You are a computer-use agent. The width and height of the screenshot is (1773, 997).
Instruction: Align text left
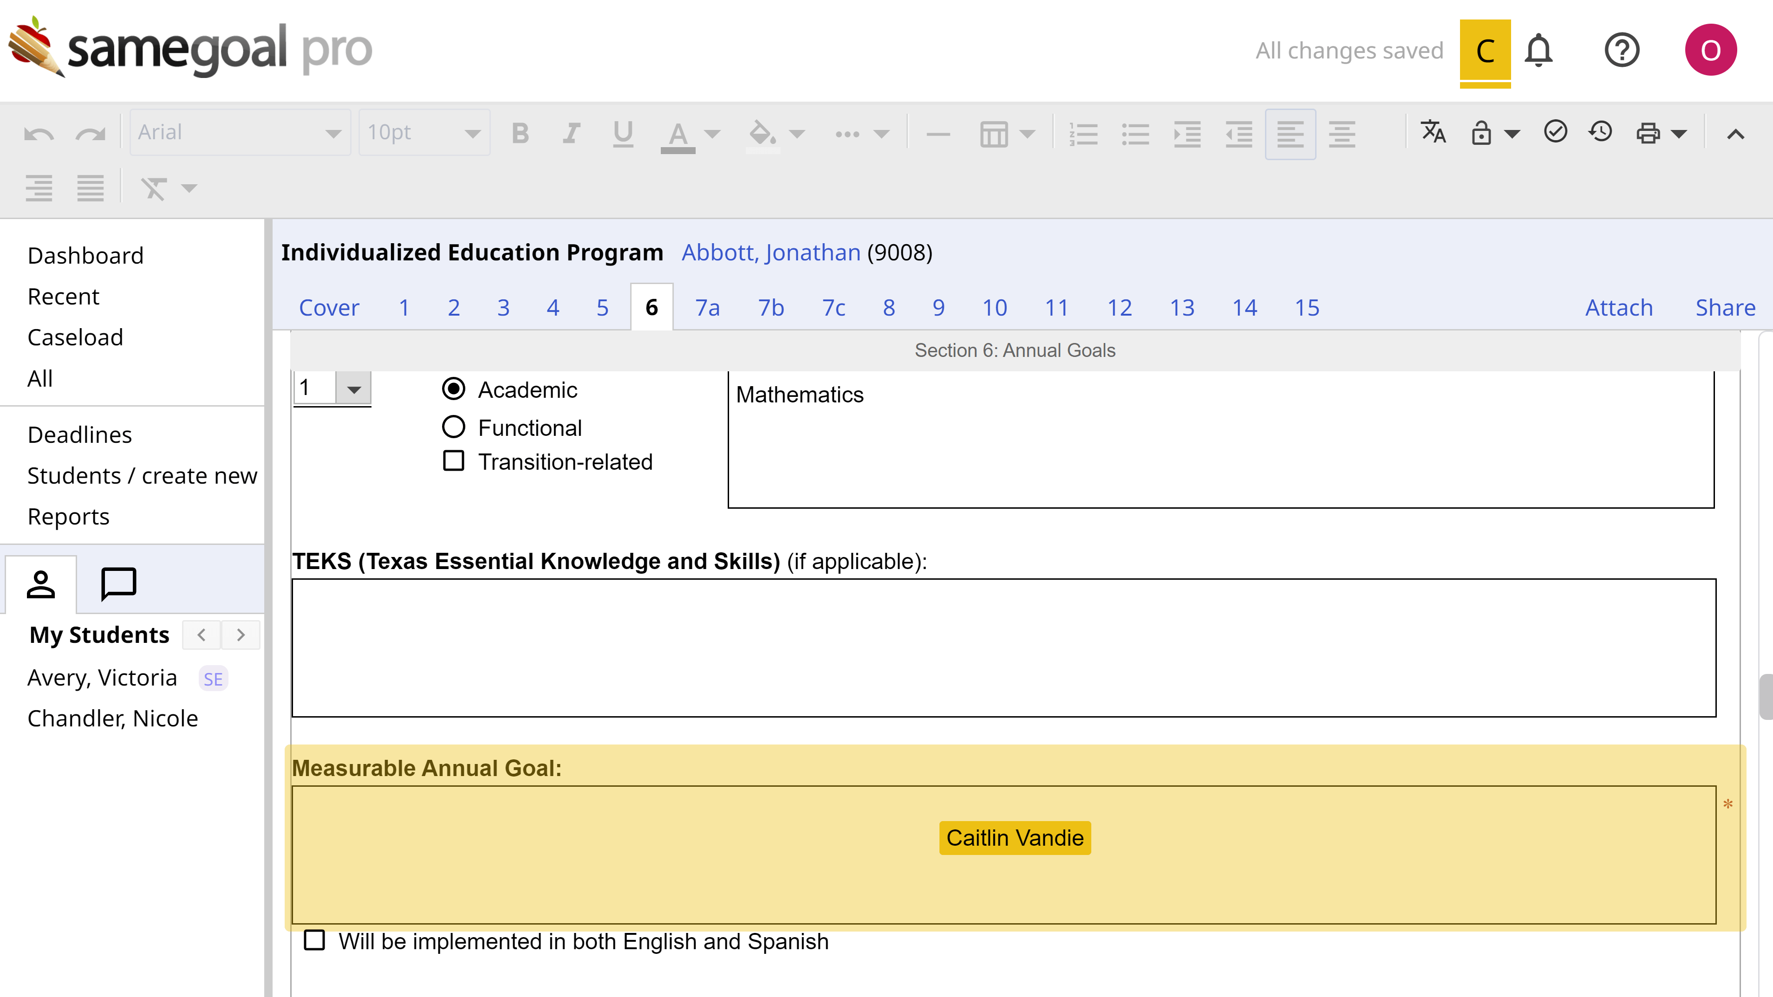pyautogui.click(x=1291, y=134)
